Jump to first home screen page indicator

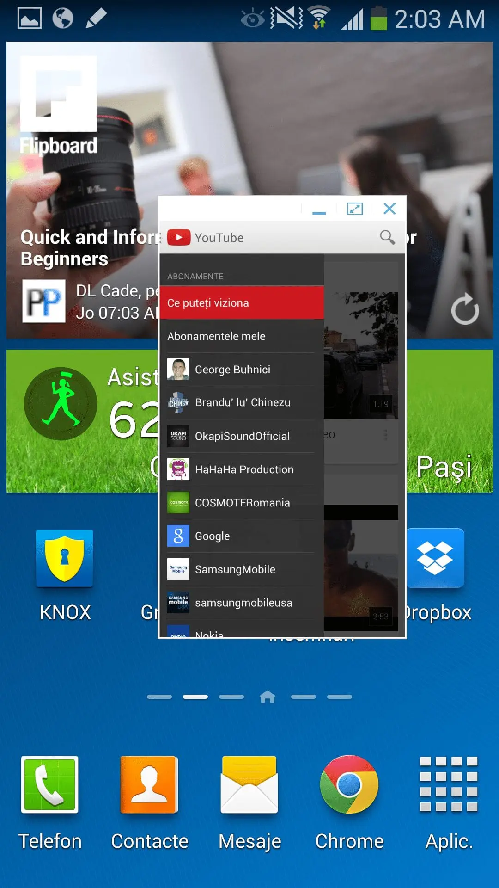[x=159, y=697]
